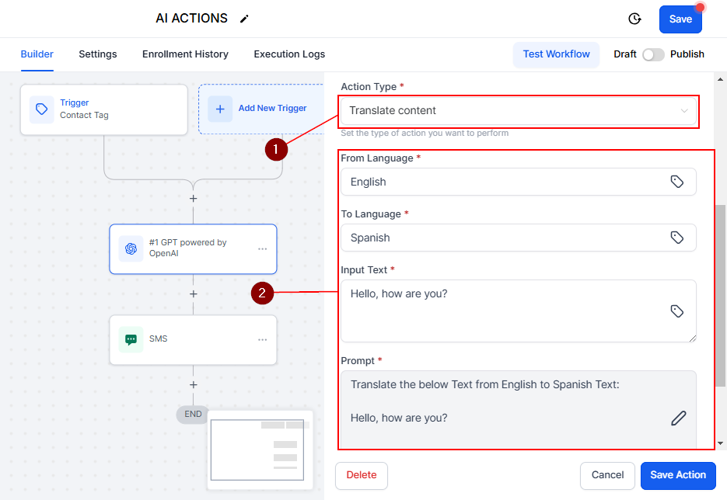Screen dimensions: 727x500
Task: Click the Draft label
Action: (x=624, y=54)
